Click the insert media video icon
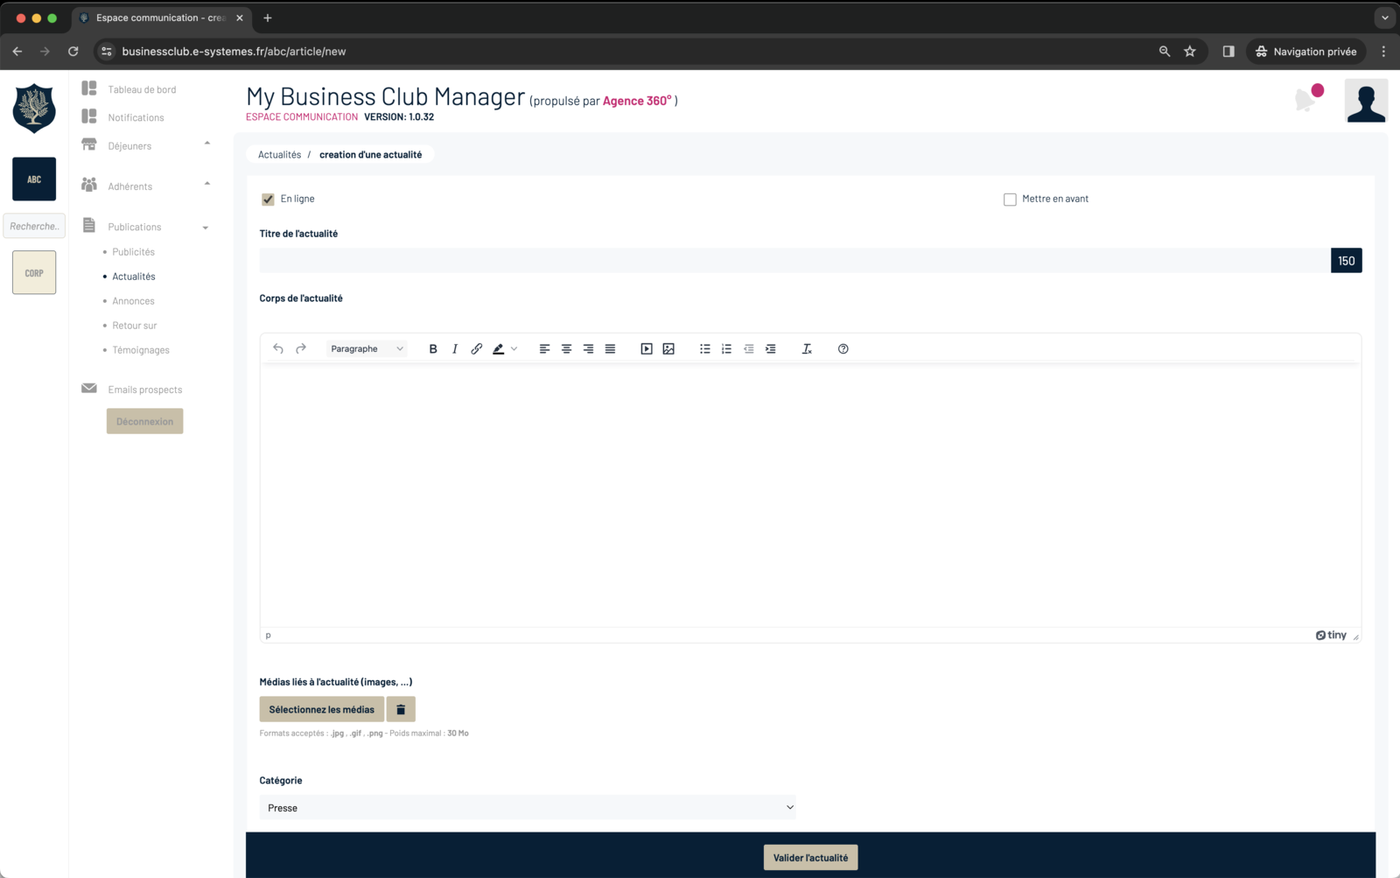Screen dimensions: 1400x878 coord(647,348)
